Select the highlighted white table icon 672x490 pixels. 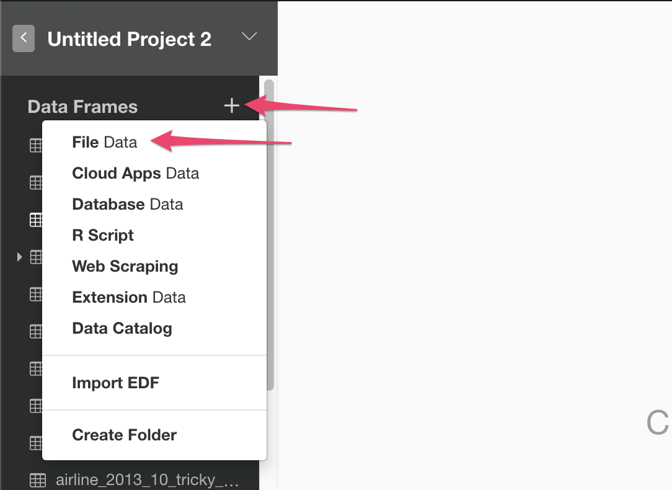click(36, 220)
